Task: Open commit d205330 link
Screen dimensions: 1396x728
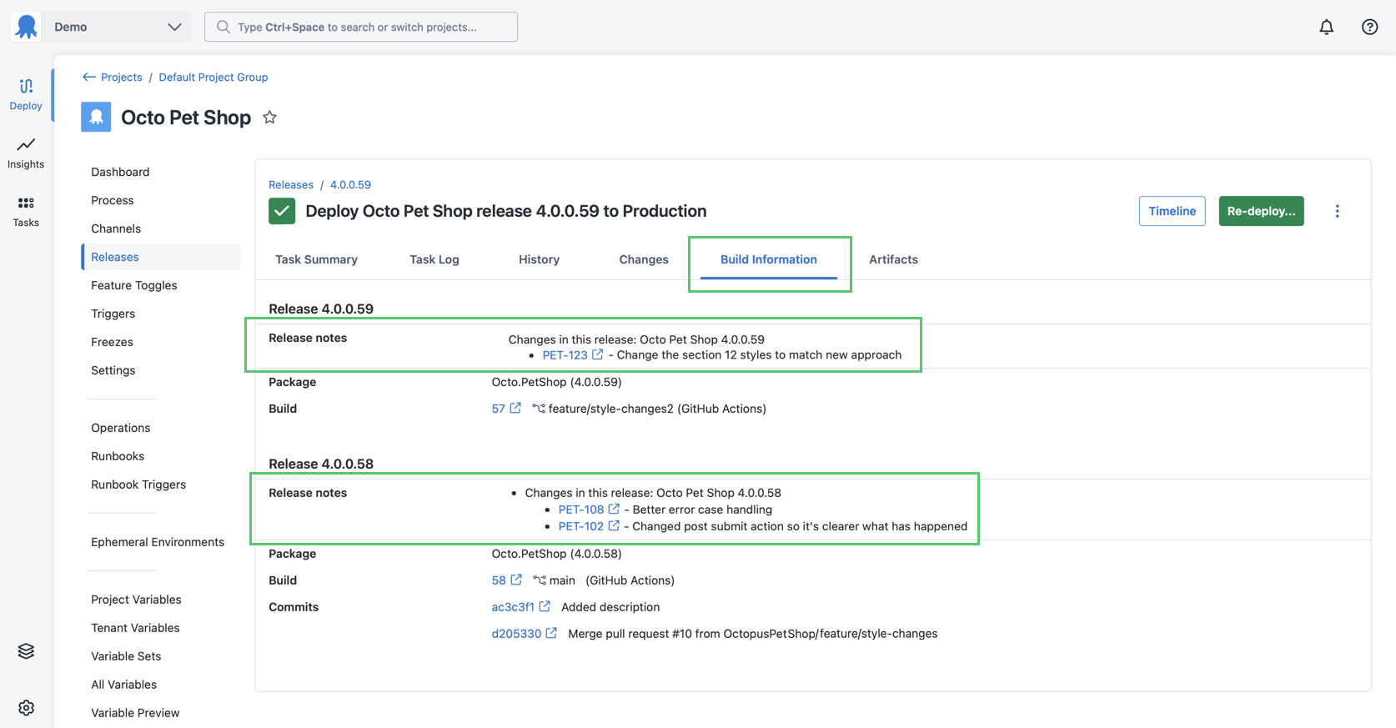Action: point(516,634)
